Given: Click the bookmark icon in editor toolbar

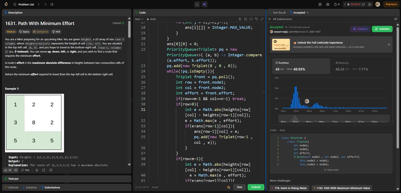Looking at the screenshot, I should pos(245,19).
